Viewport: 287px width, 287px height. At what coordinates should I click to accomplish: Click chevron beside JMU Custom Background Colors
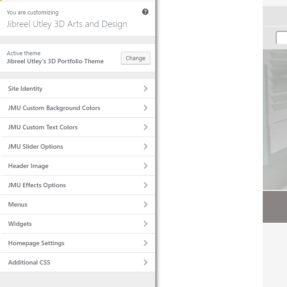145,108
